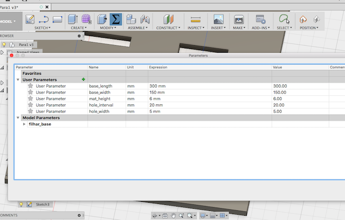This screenshot has width=345, height=220.
Task: Collapse the User Parameters section
Action: pos(18,80)
